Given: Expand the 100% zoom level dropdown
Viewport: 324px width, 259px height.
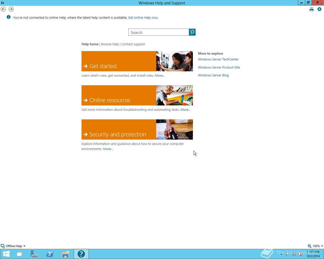Looking at the screenshot, I should coord(322,246).
